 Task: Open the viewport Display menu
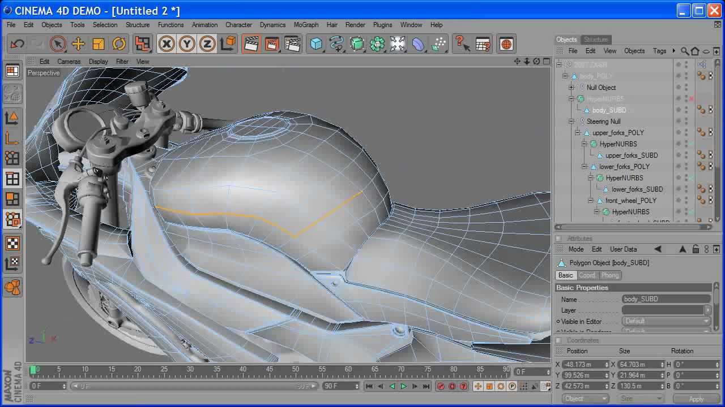98,61
